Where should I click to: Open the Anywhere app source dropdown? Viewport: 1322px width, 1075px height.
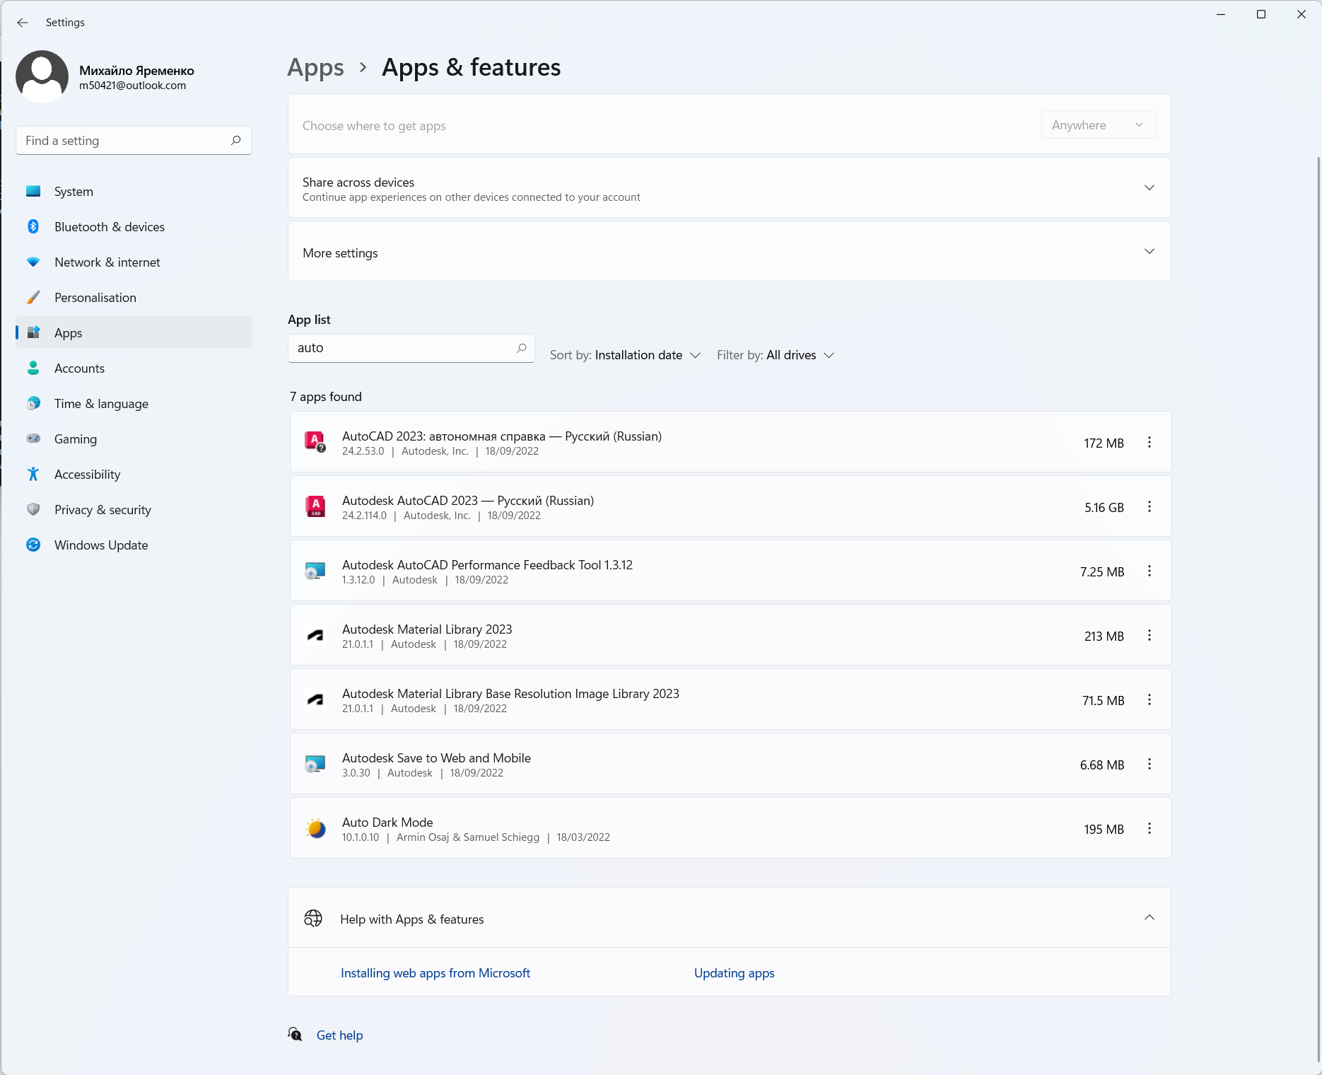(x=1099, y=125)
